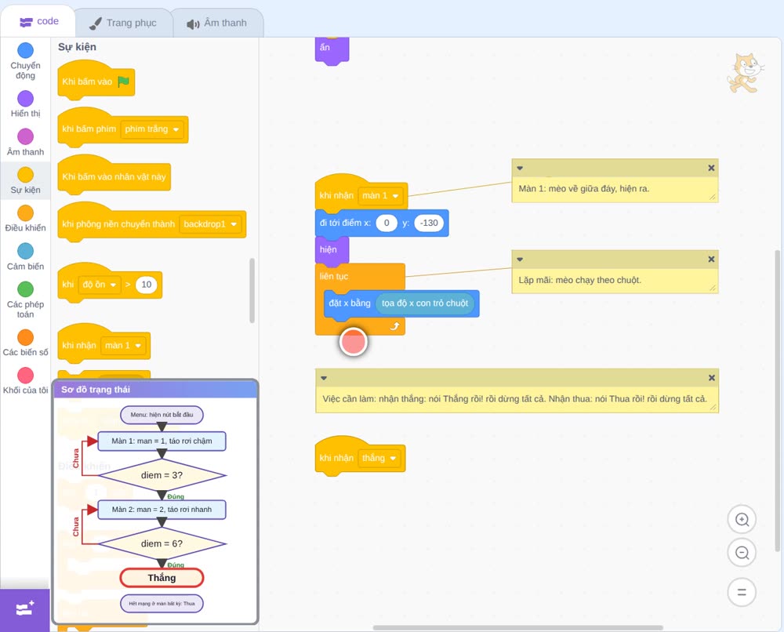Click the workspace vertical scrollbar

tap(777, 401)
